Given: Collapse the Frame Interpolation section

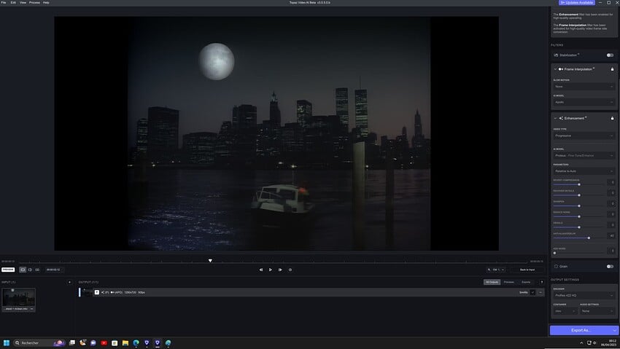Looking at the screenshot, I should tap(555, 69).
